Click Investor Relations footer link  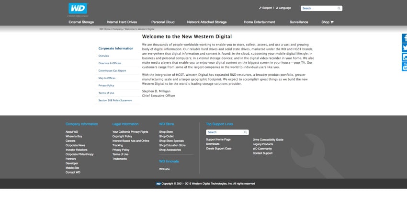(76, 150)
